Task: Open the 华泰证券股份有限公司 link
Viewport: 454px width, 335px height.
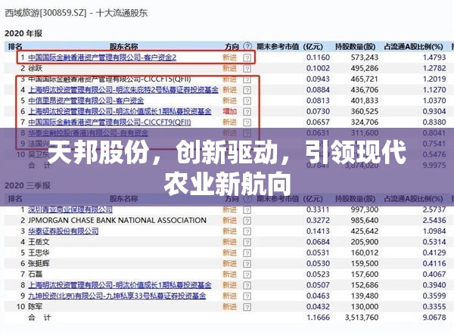Action: 64,231
